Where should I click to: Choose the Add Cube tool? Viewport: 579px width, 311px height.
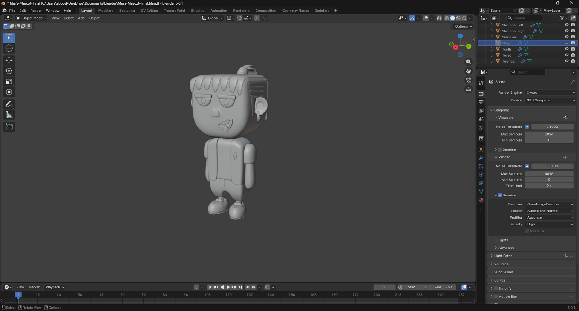point(9,127)
